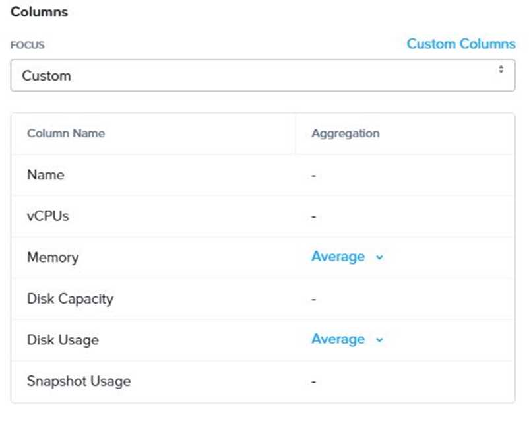Select the Name column row
This screenshot has width=529, height=421.
tap(46, 176)
